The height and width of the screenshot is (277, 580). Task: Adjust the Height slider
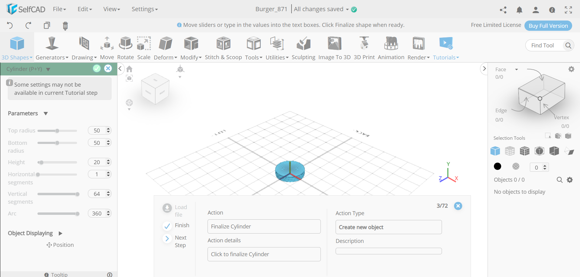click(57, 162)
